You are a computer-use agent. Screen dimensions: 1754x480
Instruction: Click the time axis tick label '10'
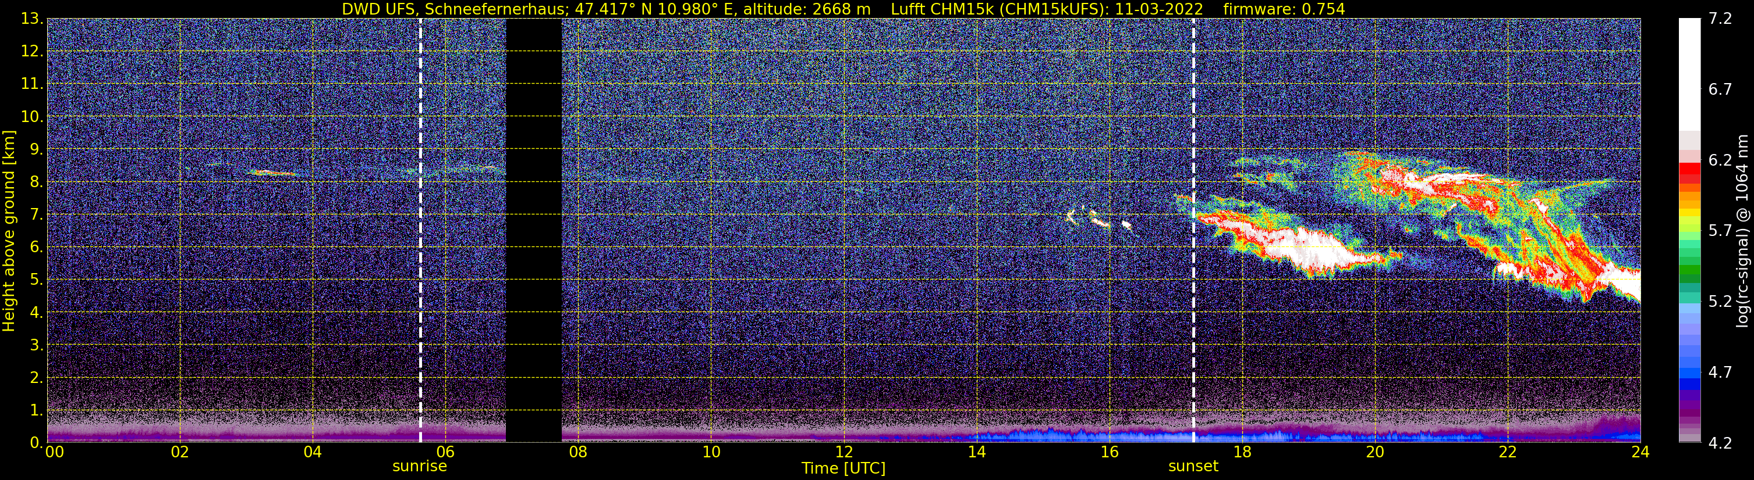[711, 453]
